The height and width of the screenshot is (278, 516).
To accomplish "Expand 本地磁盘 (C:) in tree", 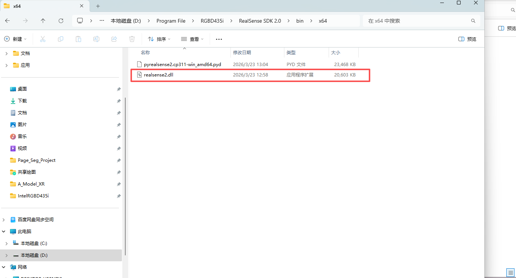I will point(6,243).
